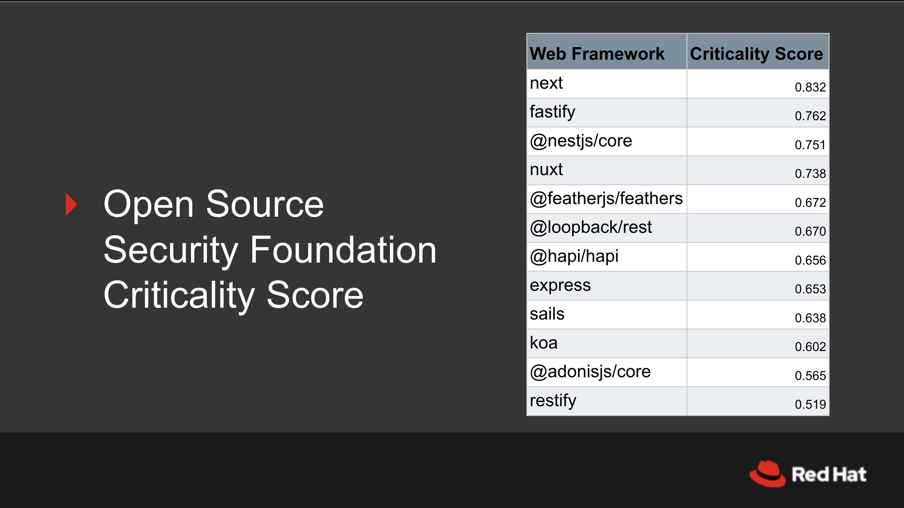Select the express framework cell
Image resolution: width=904 pixels, height=508 pixels.
pyautogui.click(x=560, y=285)
